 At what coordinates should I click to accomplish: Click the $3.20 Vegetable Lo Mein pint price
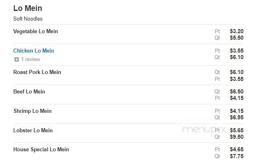point(237,31)
